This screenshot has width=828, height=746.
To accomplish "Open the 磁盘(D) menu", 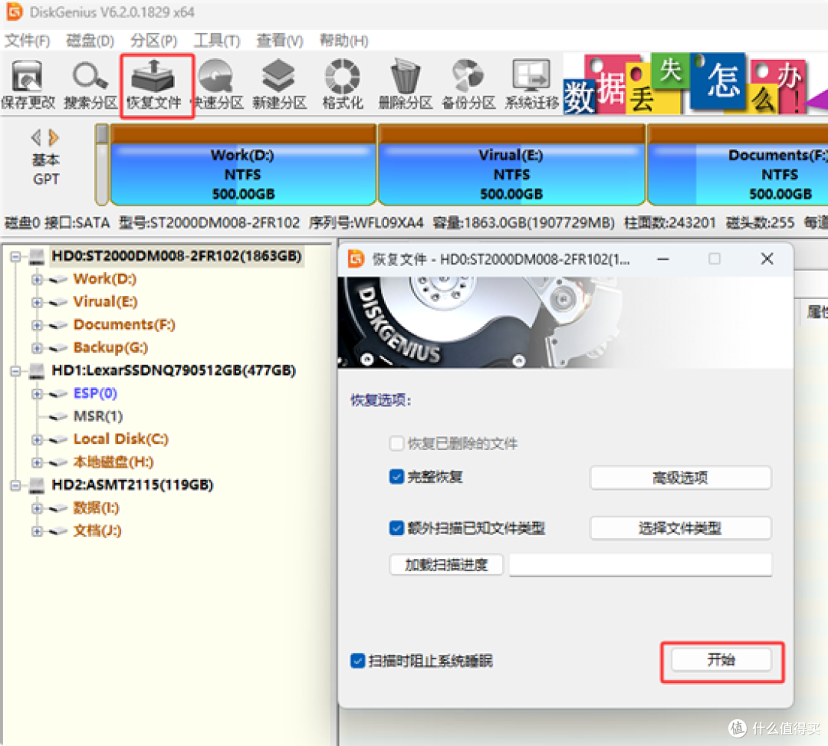I will pos(90,41).
